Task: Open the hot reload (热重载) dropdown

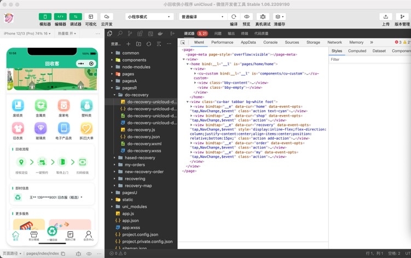Action: [67, 33]
